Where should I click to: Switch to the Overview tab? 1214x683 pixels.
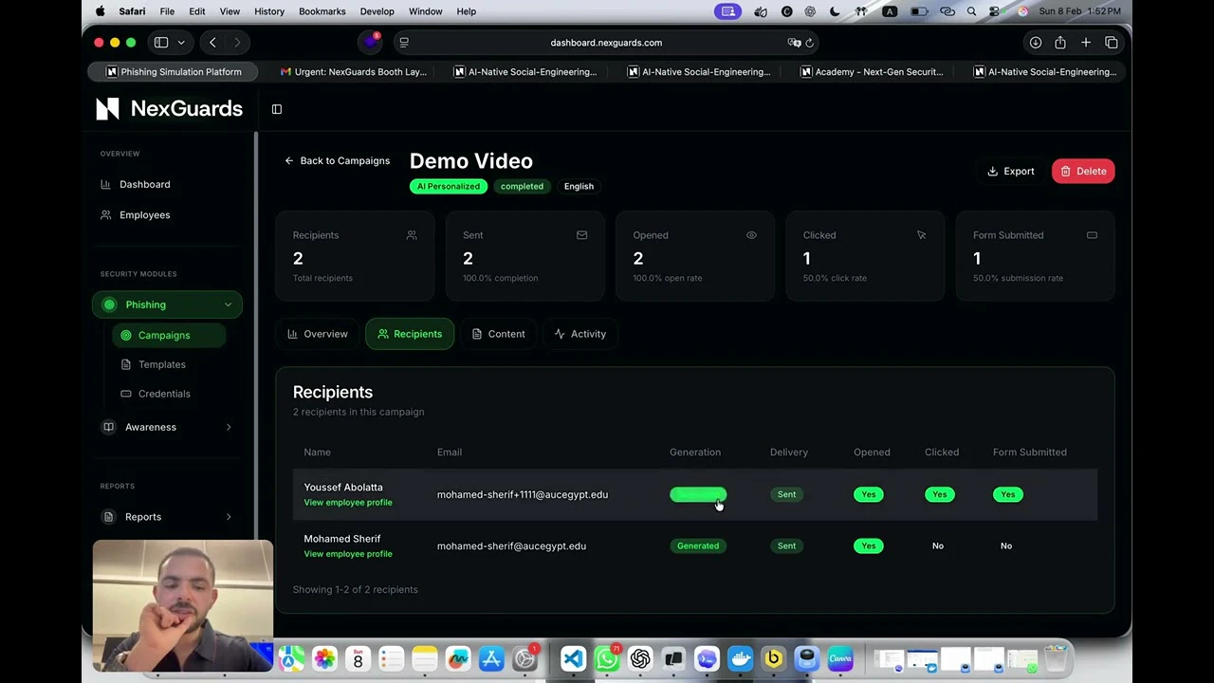pyautogui.click(x=318, y=334)
